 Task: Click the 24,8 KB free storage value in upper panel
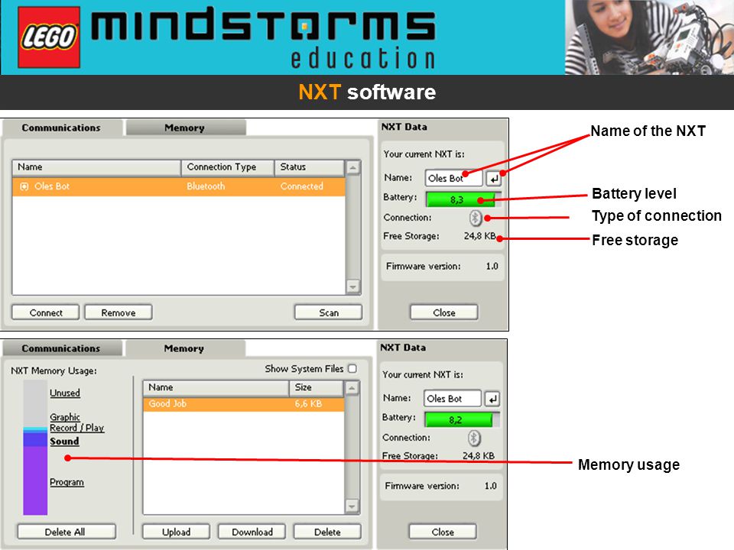[x=480, y=236]
